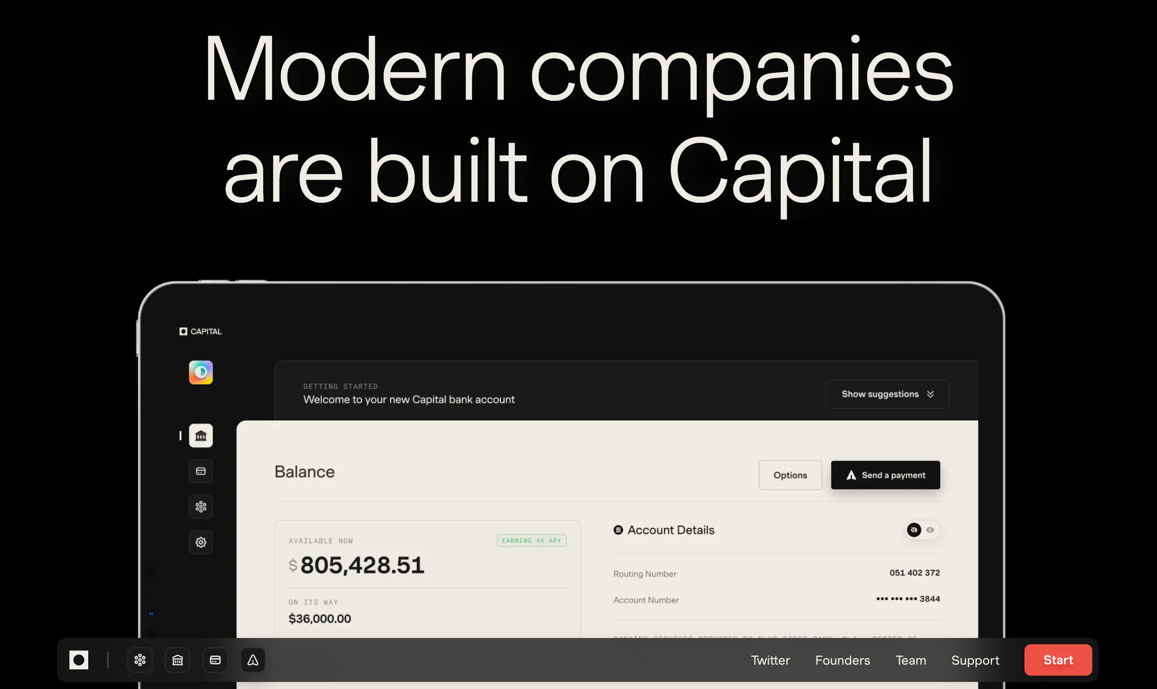The image size is (1157, 689).
Task: Open the bank accounts sidebar icon
Action: [201, 436]
